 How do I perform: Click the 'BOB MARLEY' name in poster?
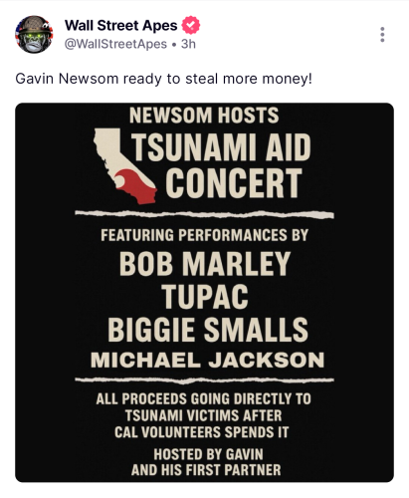(205, 264)
